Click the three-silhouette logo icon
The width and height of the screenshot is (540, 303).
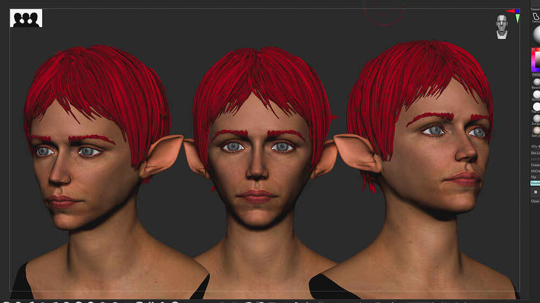[x=26, y=18]
